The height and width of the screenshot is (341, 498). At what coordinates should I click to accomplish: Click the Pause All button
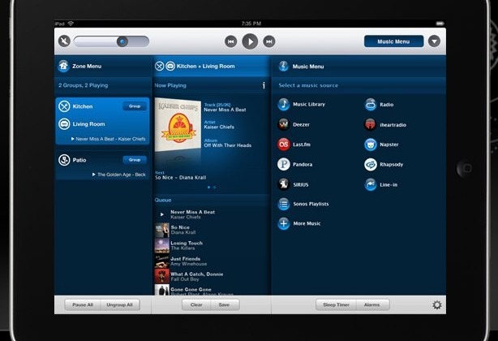click(x=83, y=304)
